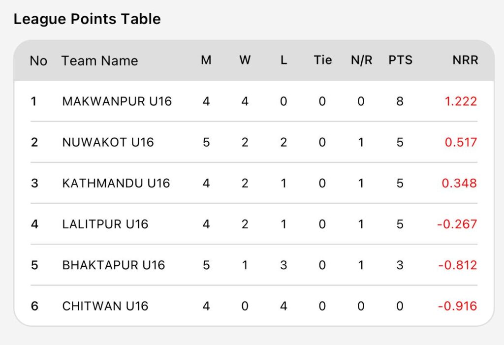Click on LALITPUR U16 team name

(x=105, y=224)
